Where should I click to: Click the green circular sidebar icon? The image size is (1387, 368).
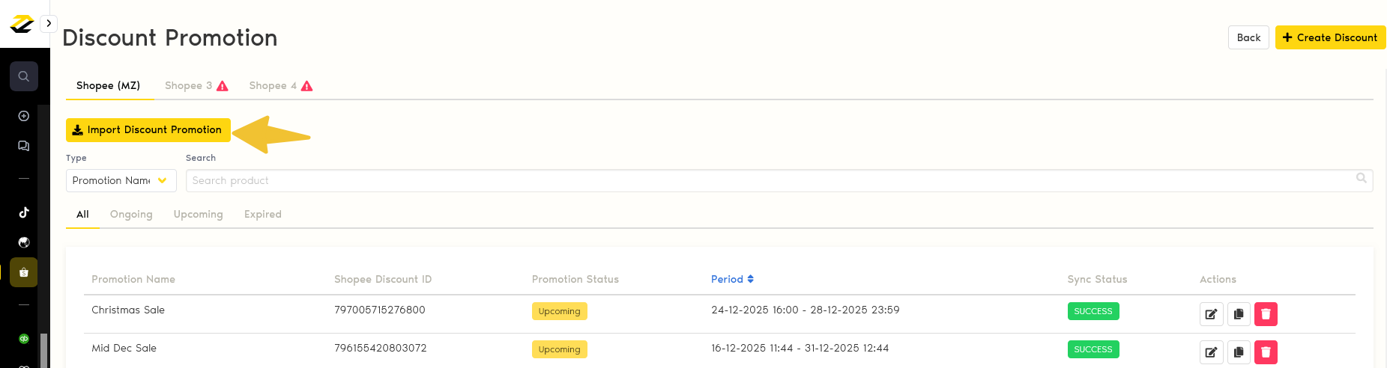point(24,338)
